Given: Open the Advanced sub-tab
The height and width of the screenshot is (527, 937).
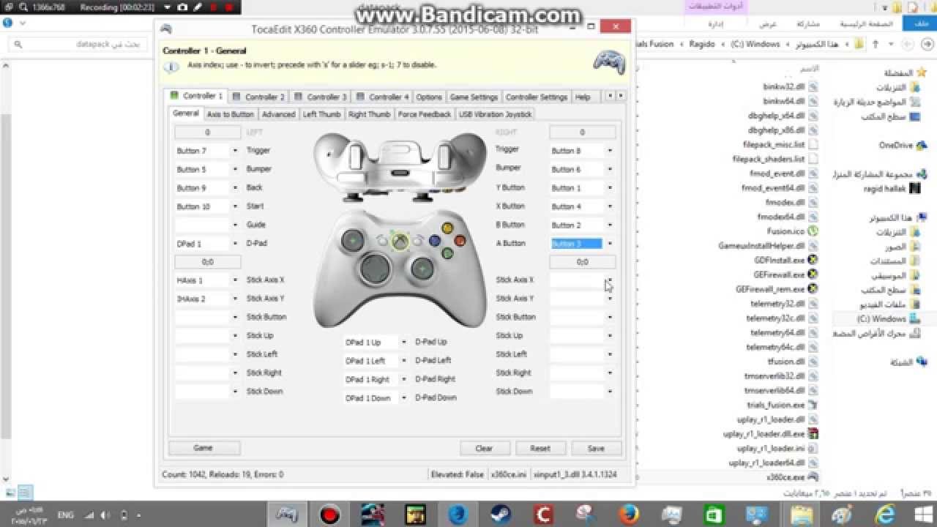Looking at the screenshot, I should [279, 114].
